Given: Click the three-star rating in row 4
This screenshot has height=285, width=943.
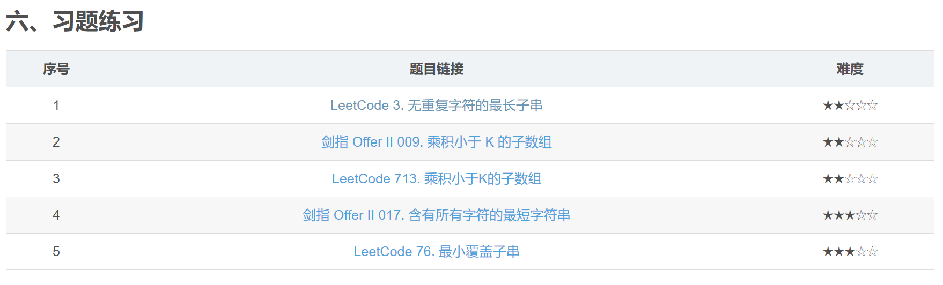Looking at the screenshot, I should click(x=850, y=215).
